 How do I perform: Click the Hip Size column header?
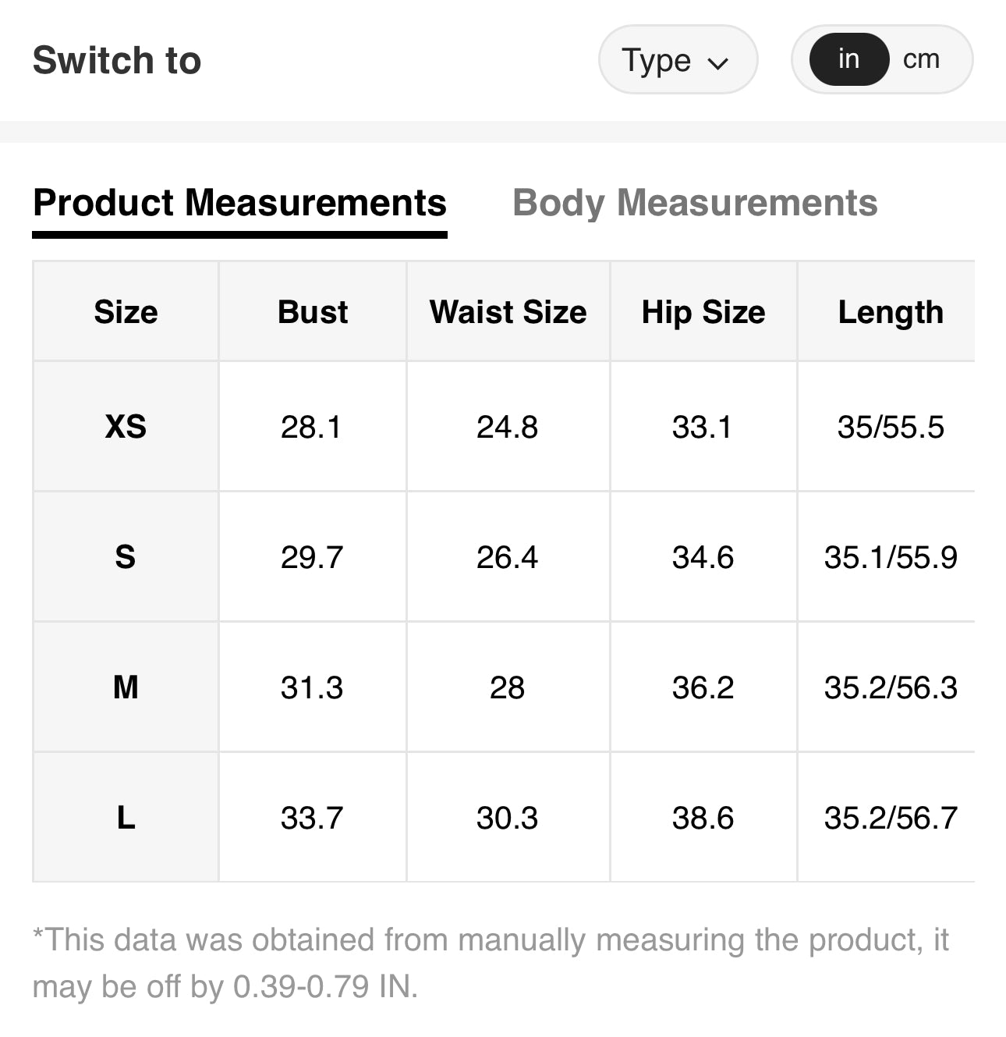coord(703,312)
